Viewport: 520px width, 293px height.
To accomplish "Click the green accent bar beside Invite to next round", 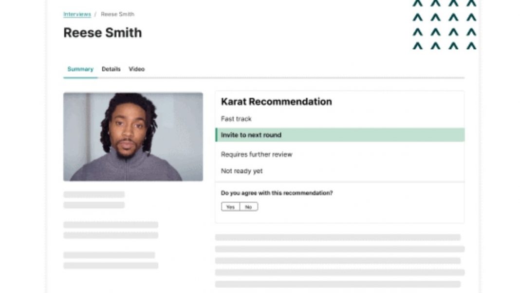I will pyautogui.click(x=216, y=135).
